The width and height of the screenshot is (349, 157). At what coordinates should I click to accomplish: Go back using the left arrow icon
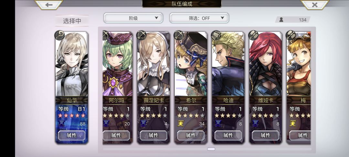(49, 5)
